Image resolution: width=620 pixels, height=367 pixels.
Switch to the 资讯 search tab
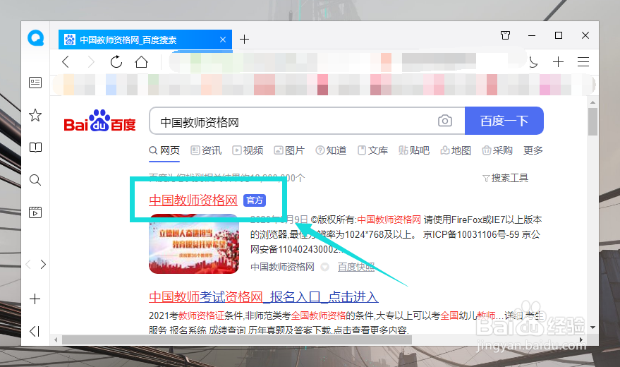pyautogui.click(x=206, y=150)
